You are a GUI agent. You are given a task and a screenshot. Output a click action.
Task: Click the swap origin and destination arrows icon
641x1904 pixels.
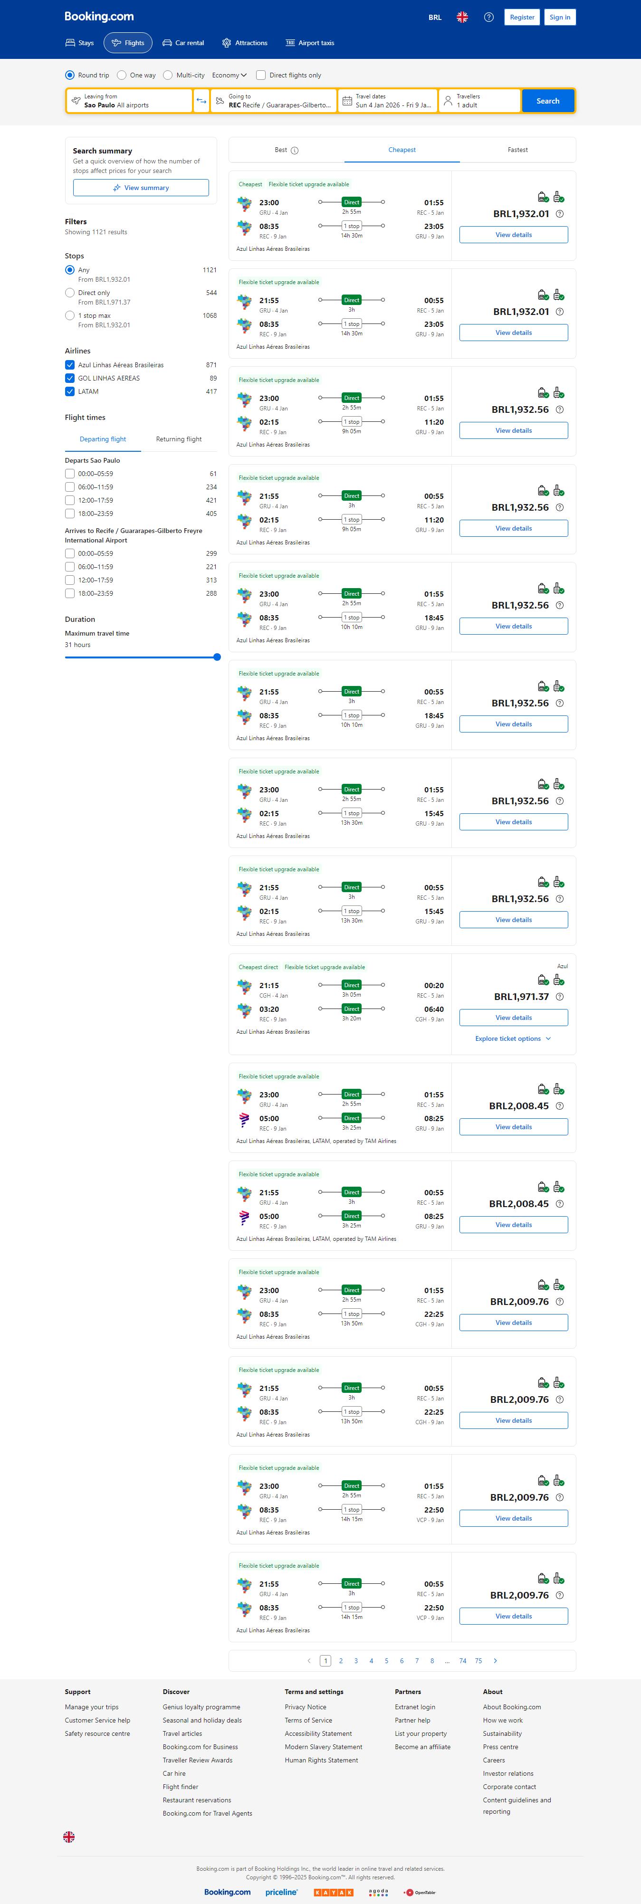click(201, 101)
